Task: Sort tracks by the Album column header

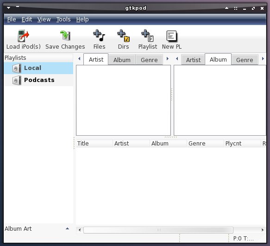Action: 169,143
